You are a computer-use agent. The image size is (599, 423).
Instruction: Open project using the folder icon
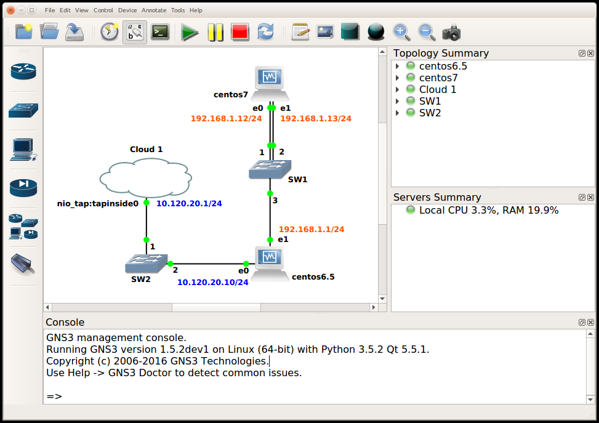pyautogui.click(x=49, y=32)
